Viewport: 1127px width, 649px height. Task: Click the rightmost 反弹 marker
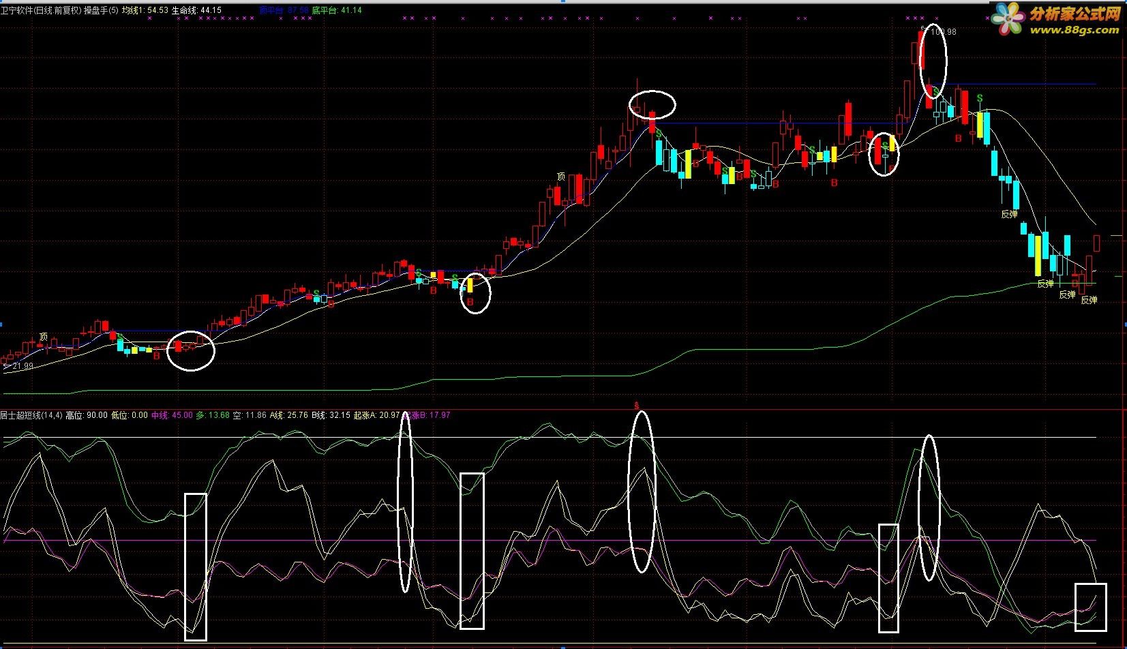[x=1089, y=300]
